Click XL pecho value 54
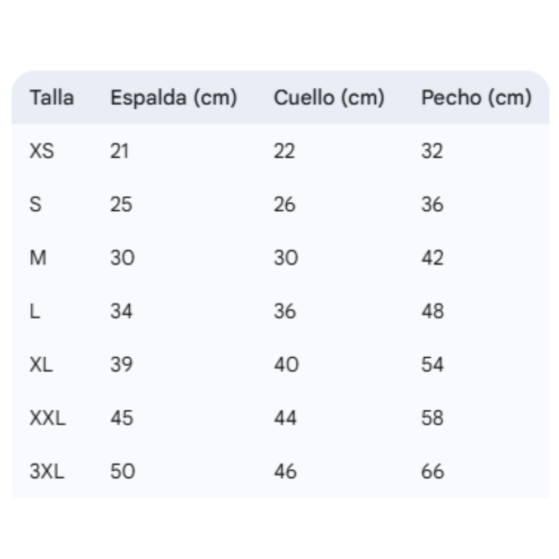The width and height of the screenshot is (559, 559). coord(433,364)
